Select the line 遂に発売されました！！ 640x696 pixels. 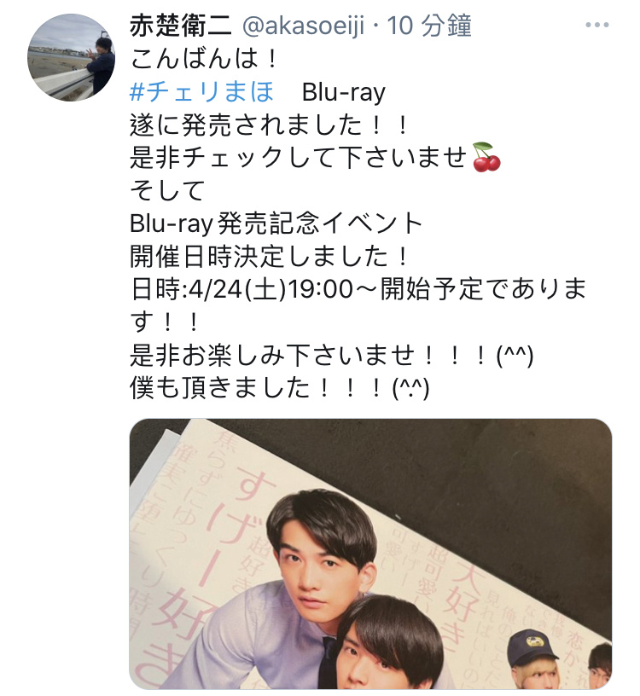click(269, 125)
